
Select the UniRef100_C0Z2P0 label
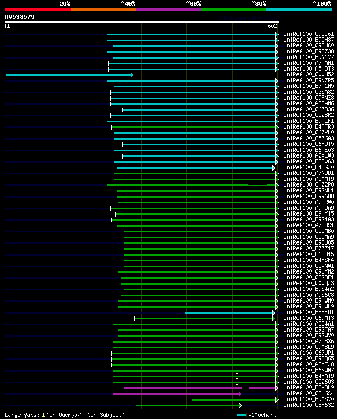point(309,184)
